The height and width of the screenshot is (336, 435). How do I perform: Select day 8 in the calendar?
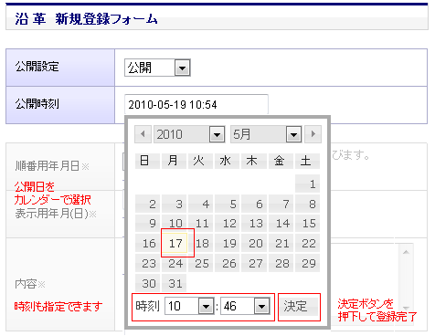tap(307, 204)
